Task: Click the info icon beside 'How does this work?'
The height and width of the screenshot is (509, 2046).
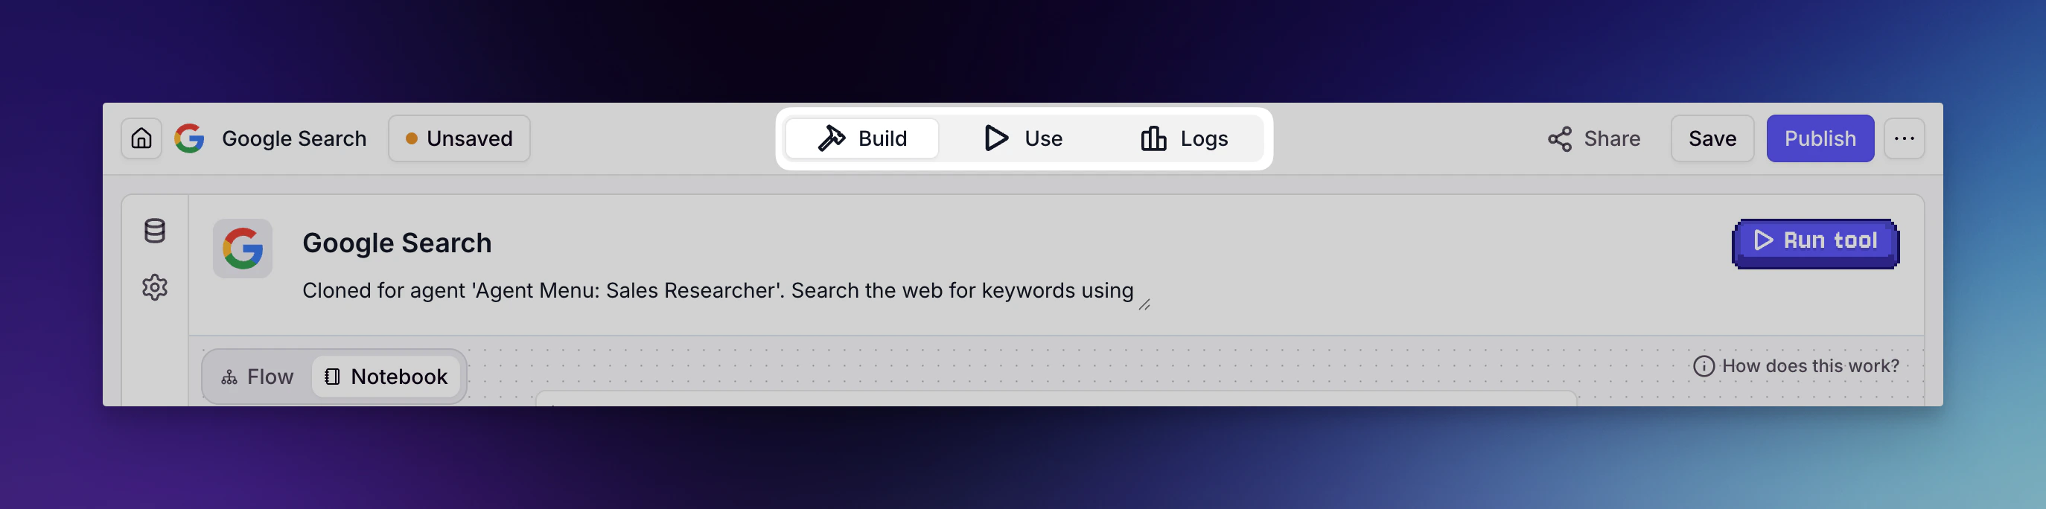Action: pyautogui.click(x=1704, y=365)
